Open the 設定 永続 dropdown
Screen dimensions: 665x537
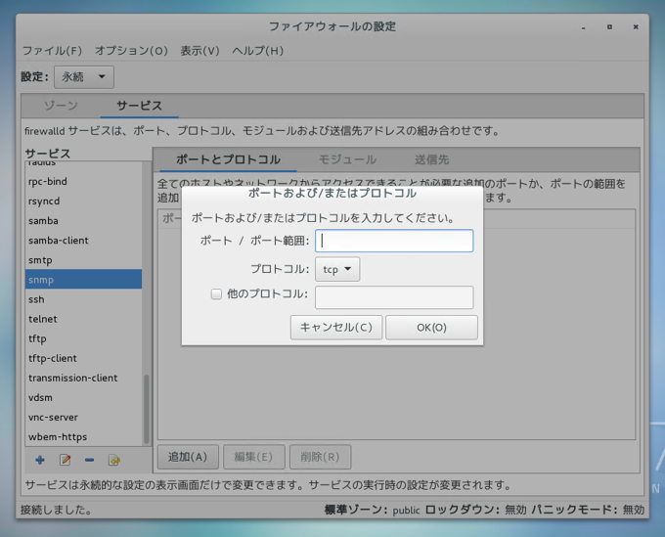click(84, 76)
